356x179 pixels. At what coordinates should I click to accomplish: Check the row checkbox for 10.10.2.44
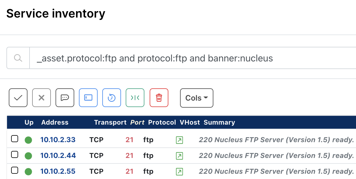click(15, 154)
